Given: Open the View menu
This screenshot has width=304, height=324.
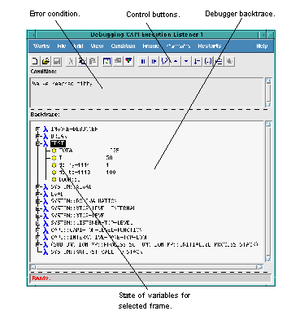Looking at the screenshot, I should pos(97,46).
